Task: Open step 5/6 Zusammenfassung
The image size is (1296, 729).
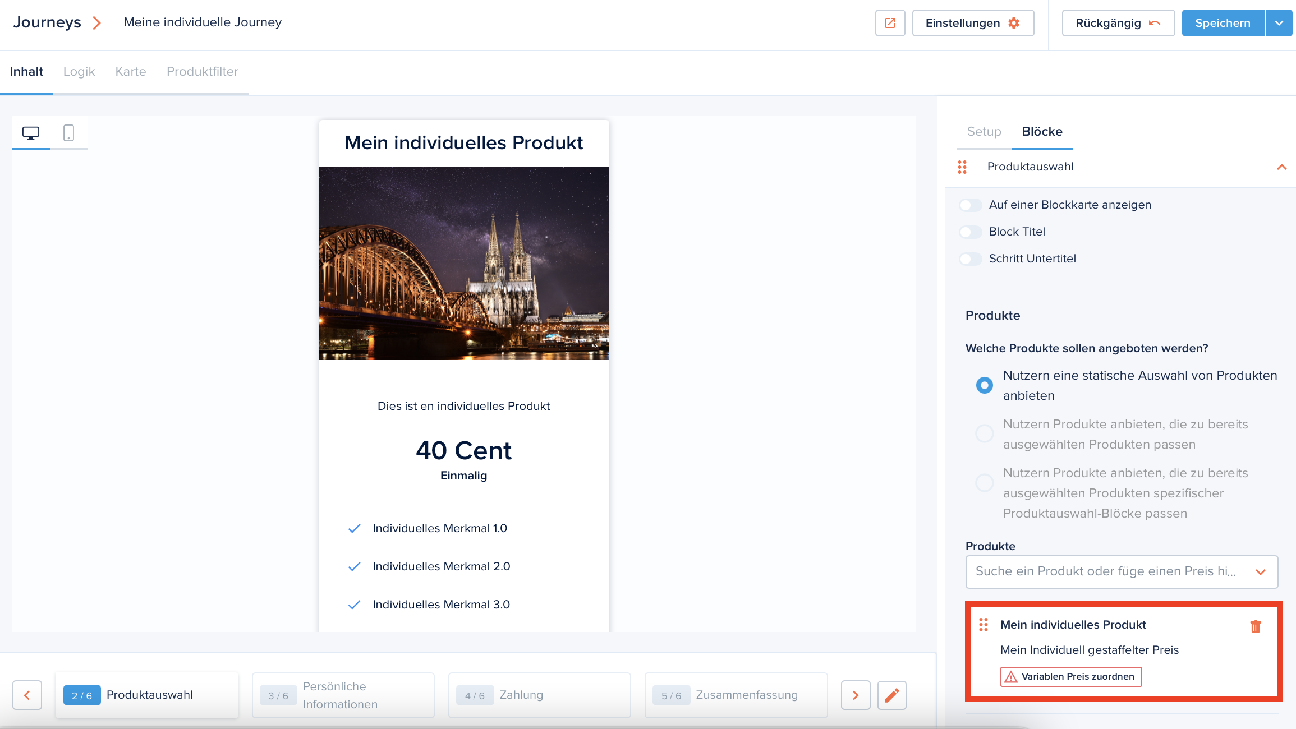Action: [736, 695]
